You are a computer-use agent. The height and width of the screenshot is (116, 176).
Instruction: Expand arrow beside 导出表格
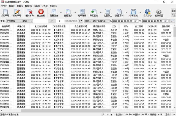tap(101, 13)
